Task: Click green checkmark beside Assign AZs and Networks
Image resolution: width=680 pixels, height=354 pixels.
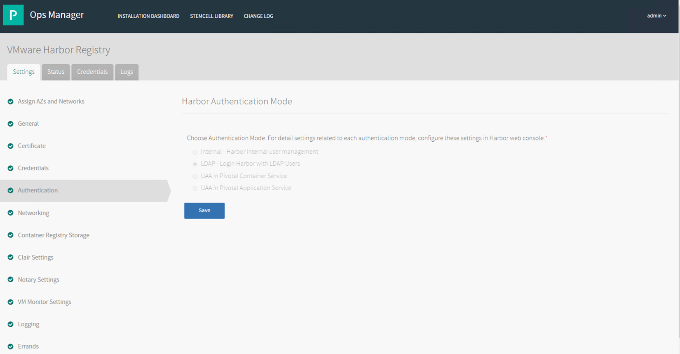Action: pos(11,101)
